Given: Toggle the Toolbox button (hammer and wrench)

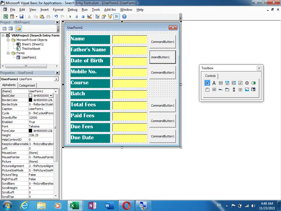Looking at the screenshot, I should (x=116, y=16).
